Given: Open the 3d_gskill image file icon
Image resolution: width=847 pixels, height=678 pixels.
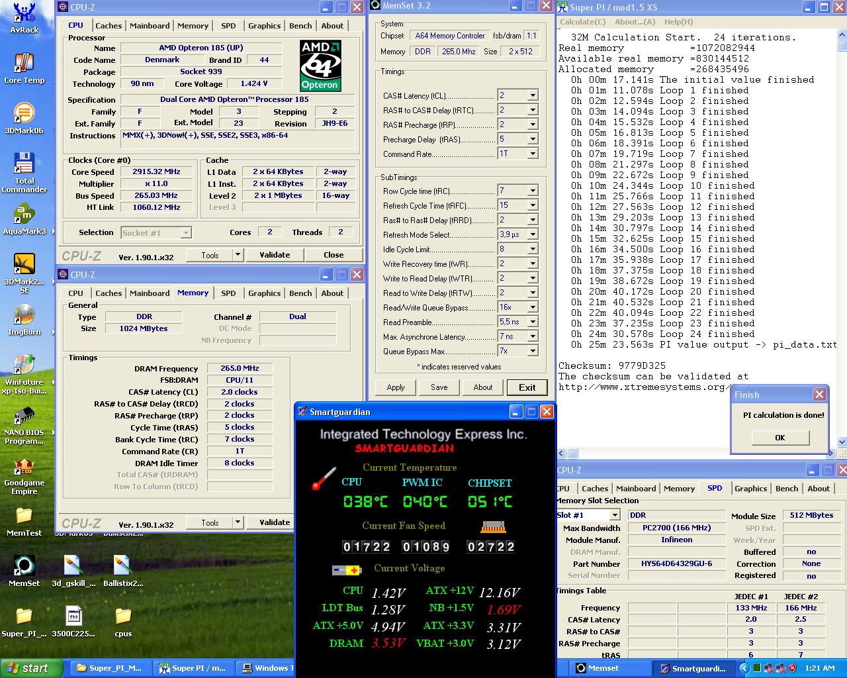Looking at the screenshot, I should [x=73, y=571].
